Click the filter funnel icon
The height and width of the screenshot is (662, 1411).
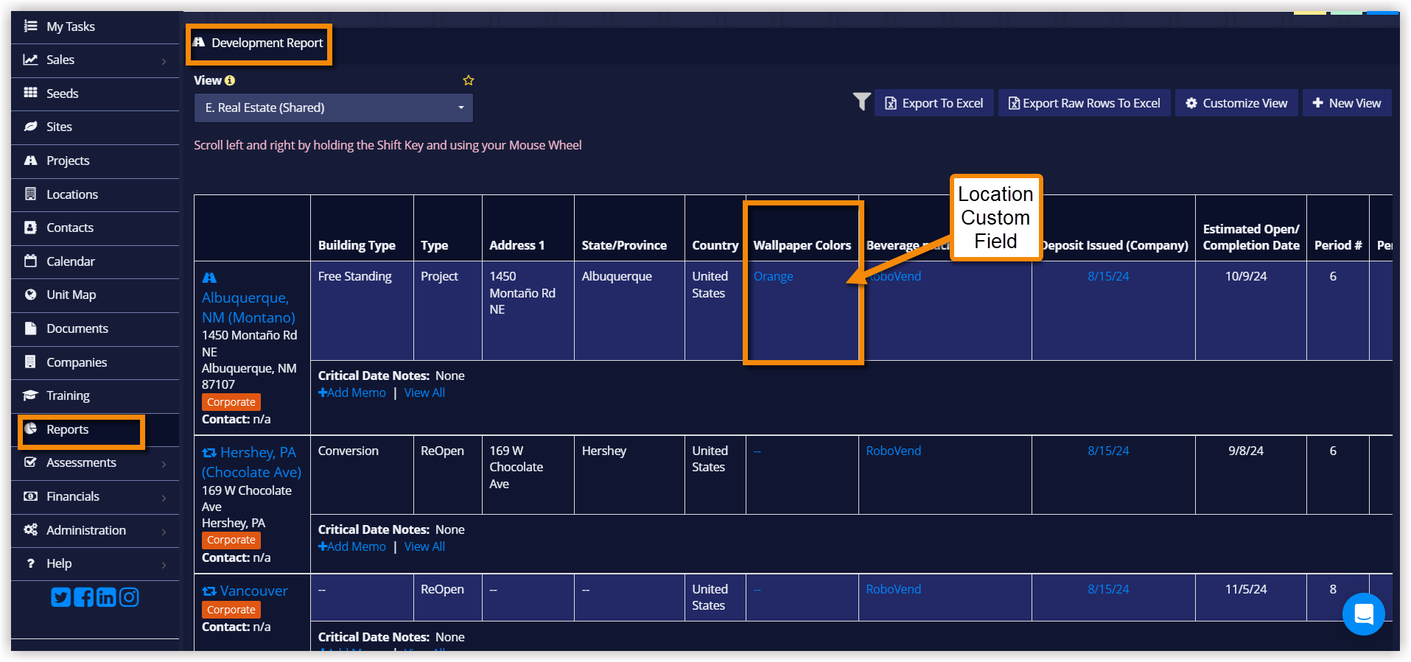[x=861, y=102]
